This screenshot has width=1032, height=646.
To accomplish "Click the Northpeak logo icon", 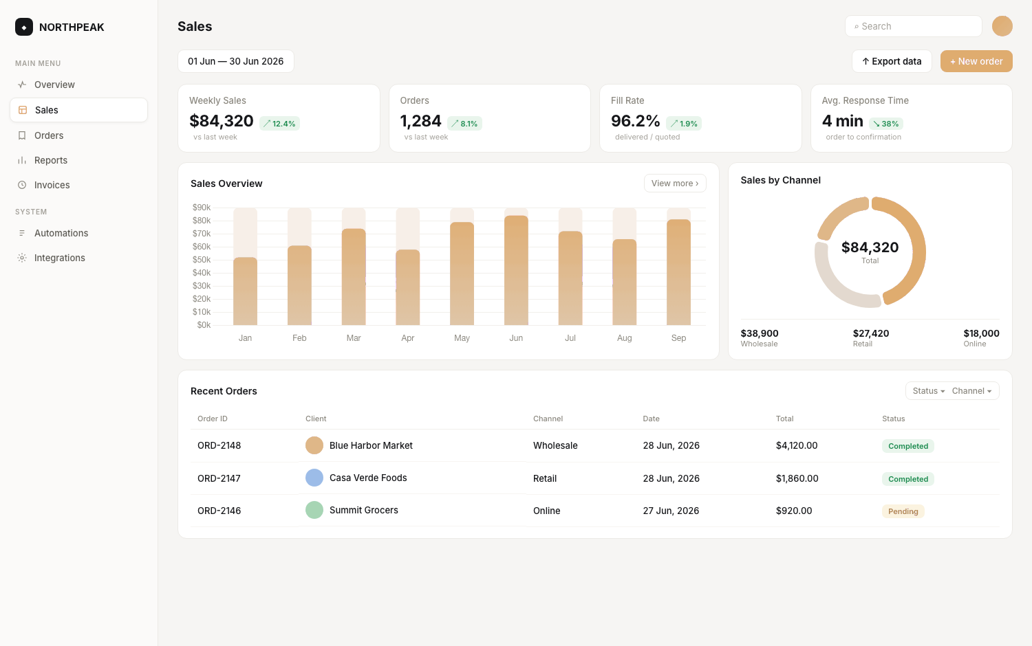I will coord(24,27).
